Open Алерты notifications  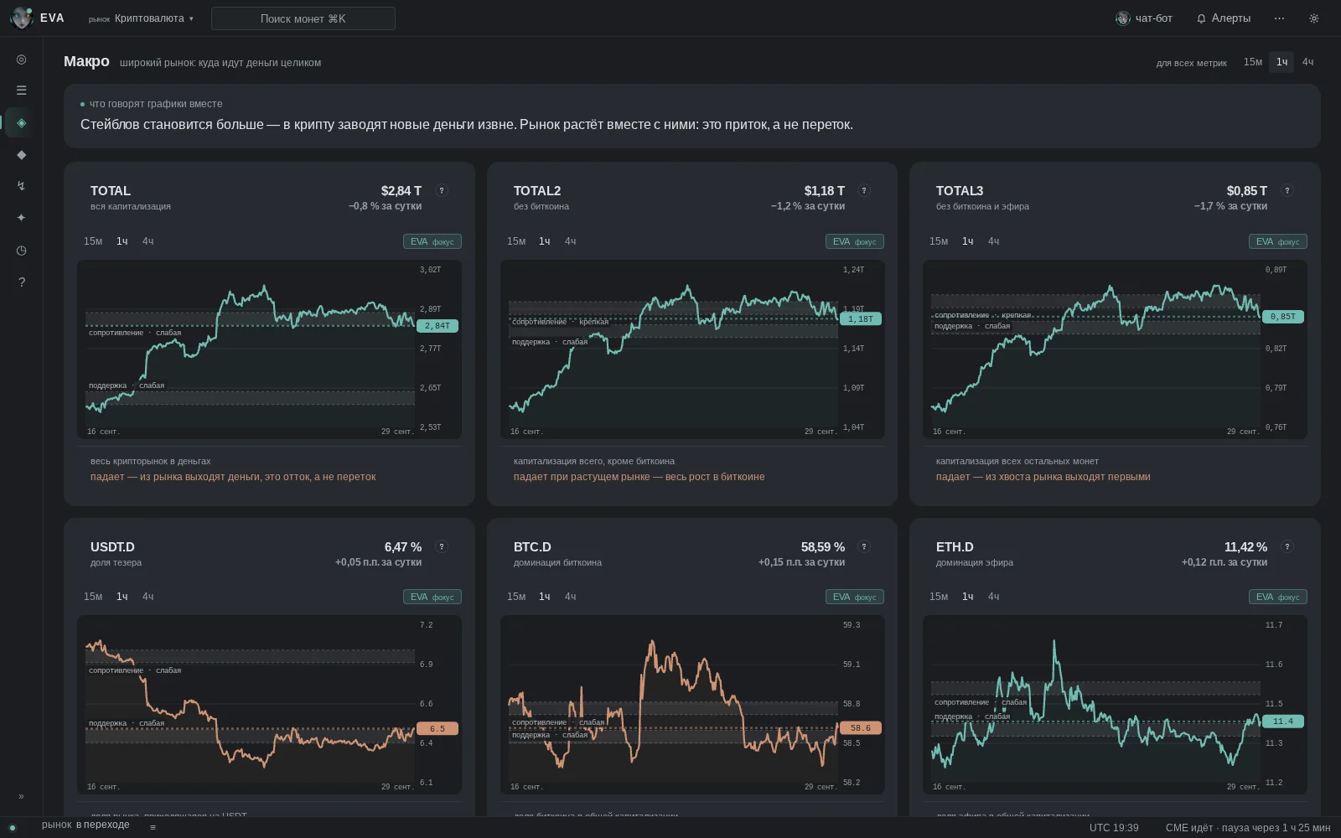pyautogui.click(x=1224, y=18)
